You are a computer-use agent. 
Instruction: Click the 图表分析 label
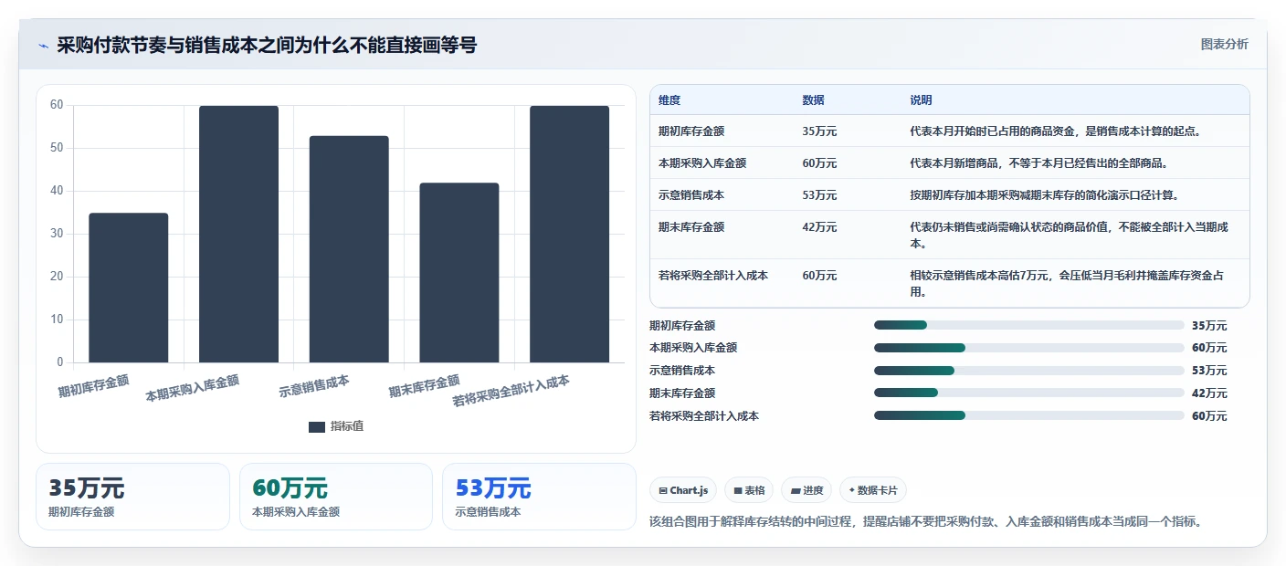[x=1224, y=45]
